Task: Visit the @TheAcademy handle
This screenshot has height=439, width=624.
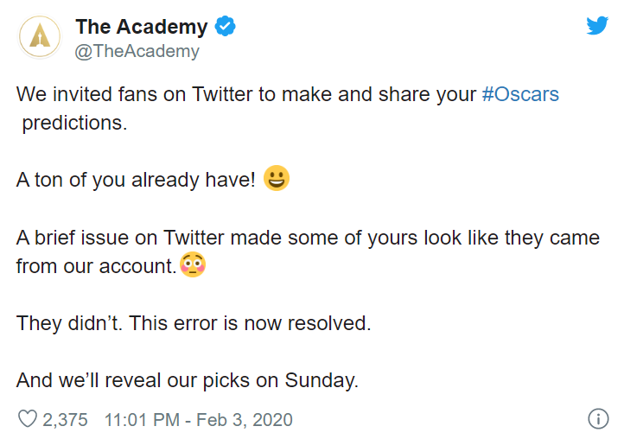Action: (137, 51)
